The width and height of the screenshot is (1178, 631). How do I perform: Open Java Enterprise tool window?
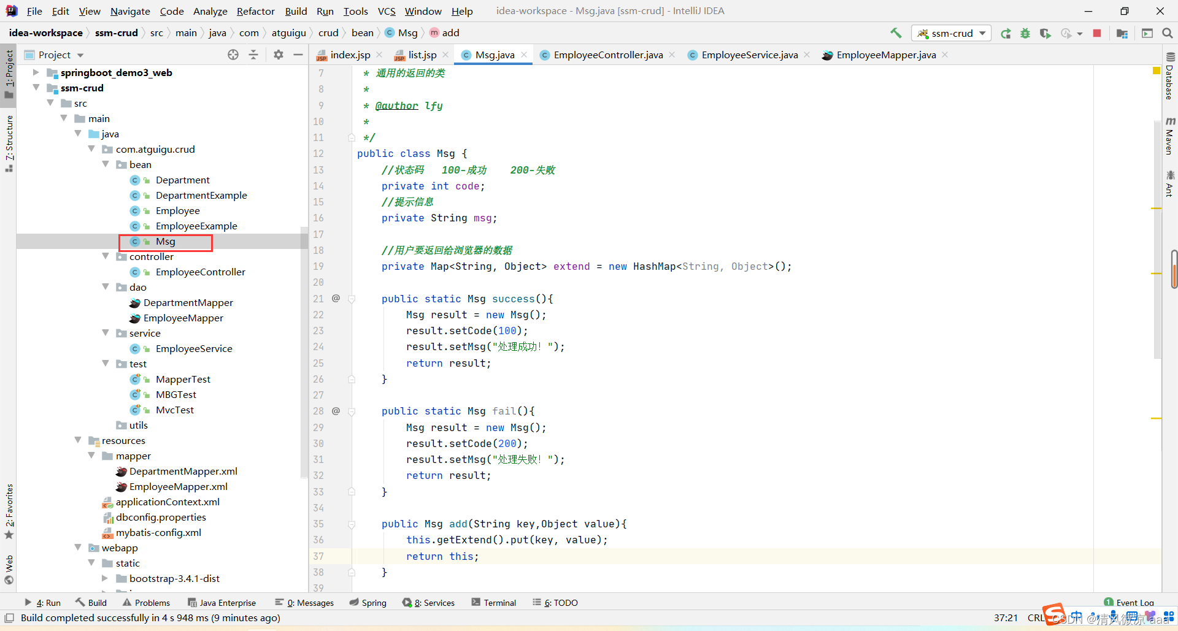click(x=221, y=603)
